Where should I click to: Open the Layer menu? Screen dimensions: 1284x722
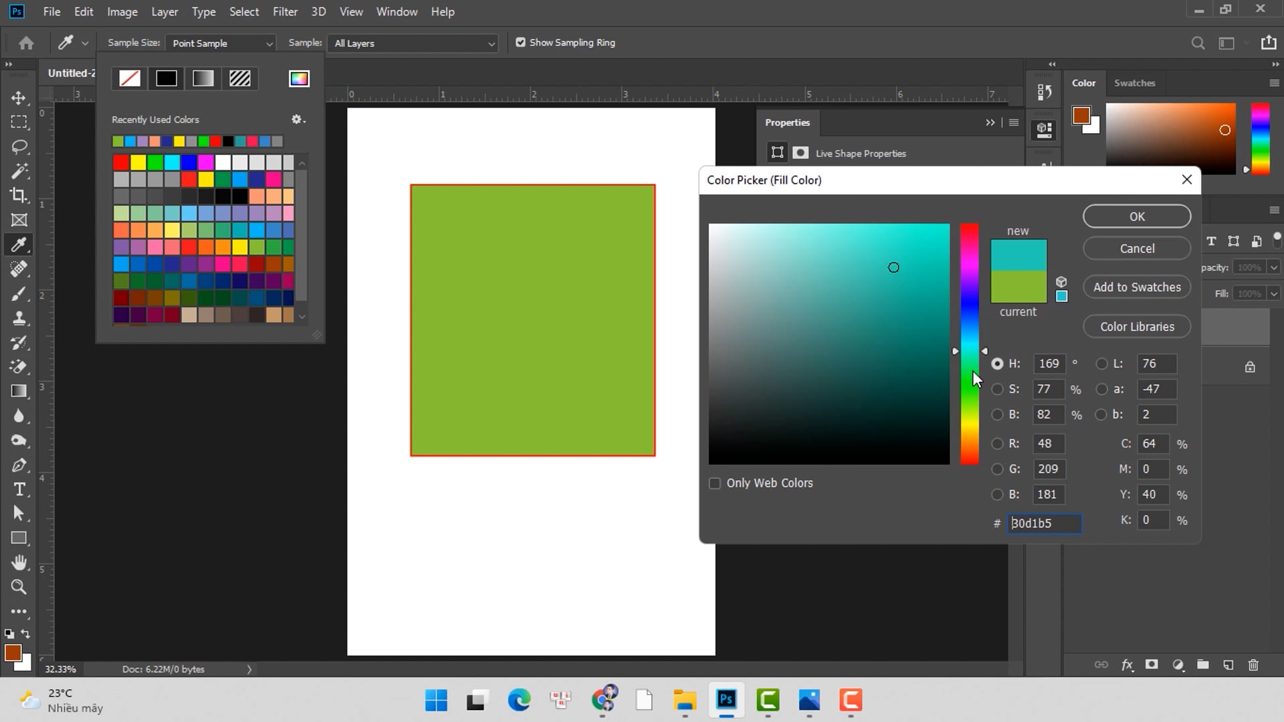pyautogui.click(x=165, y=11)
